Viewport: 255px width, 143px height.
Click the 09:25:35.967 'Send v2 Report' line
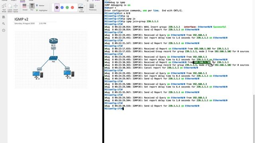(152, 92)
